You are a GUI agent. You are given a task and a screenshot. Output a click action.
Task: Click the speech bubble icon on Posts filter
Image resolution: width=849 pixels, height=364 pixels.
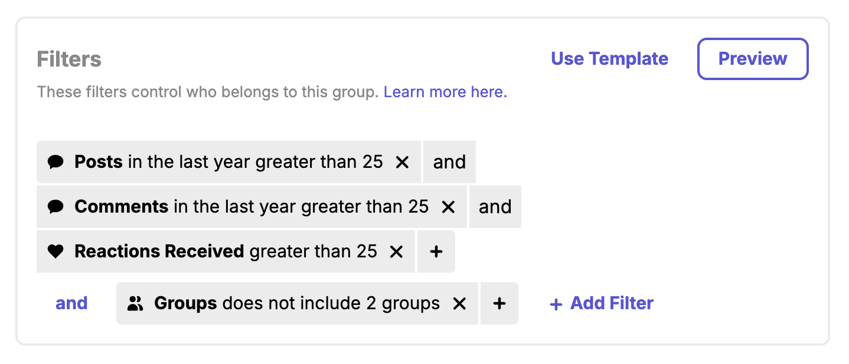point(55,162)
